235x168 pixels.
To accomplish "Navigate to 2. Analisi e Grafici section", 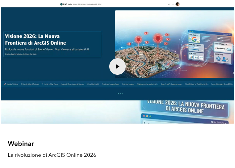I will tap(93, 84).
